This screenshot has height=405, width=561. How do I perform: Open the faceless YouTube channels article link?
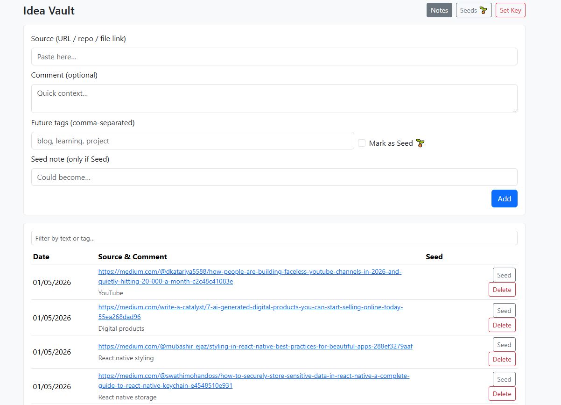(249, 276)
